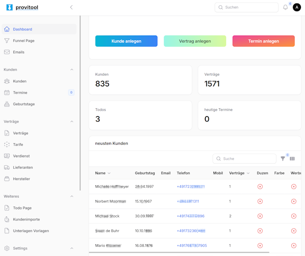
Task: Collapse the Settings sidebar section
Action: pos(72,248)
